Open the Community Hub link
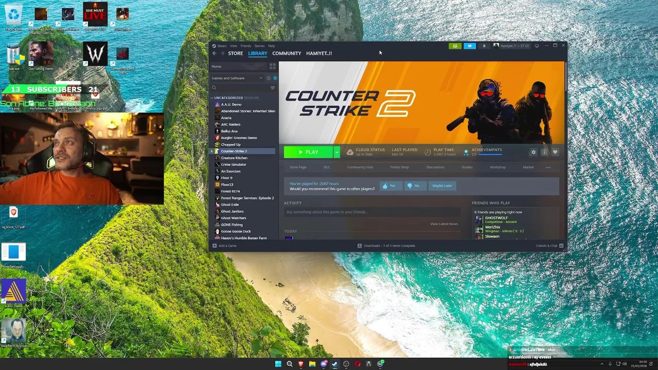 [x=360, y=167]
